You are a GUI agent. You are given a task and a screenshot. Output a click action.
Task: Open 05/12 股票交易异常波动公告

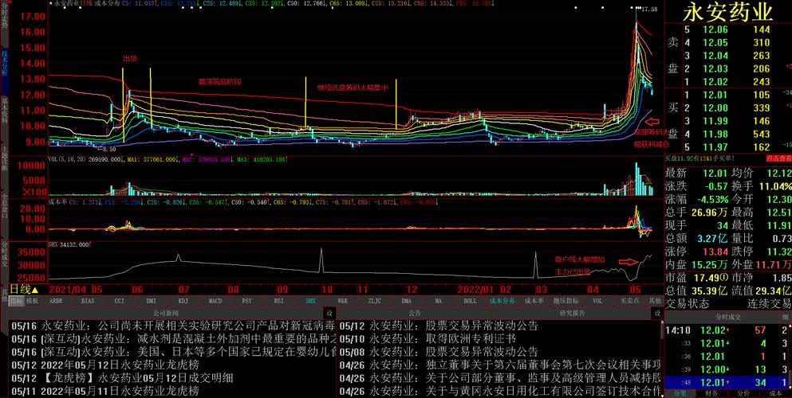click(x=439, y=326)
